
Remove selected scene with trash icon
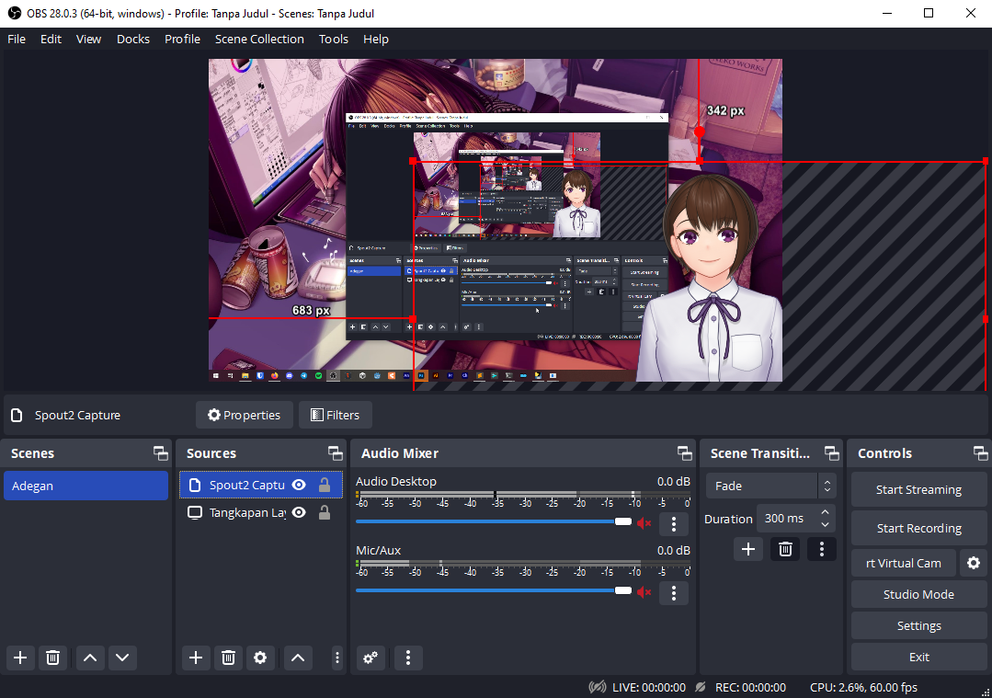pos(53,658)
